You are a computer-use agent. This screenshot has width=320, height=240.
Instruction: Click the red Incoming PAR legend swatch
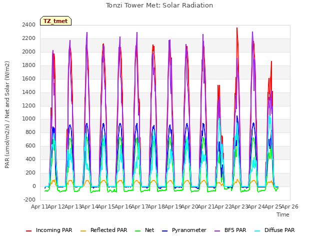[29, 231]
